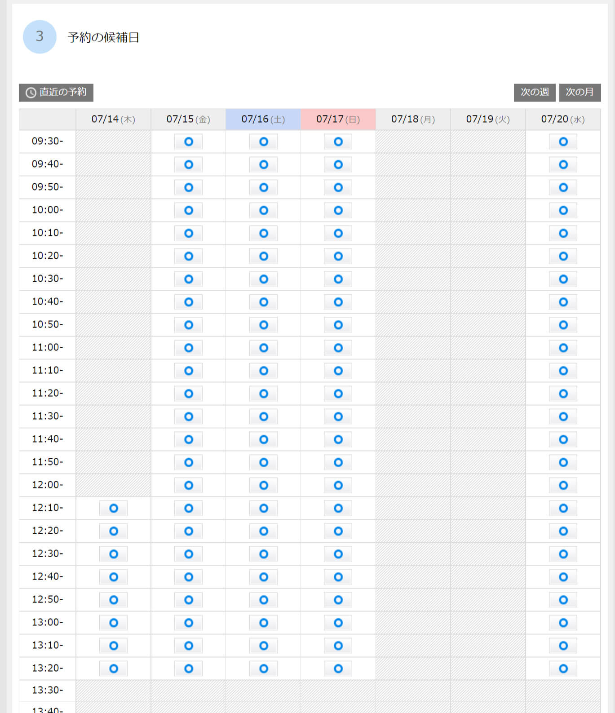Book 13:20 slot on 07/14
Image resolution: width=615 pixels, height=713 pixels.
[x=114, y=669]
